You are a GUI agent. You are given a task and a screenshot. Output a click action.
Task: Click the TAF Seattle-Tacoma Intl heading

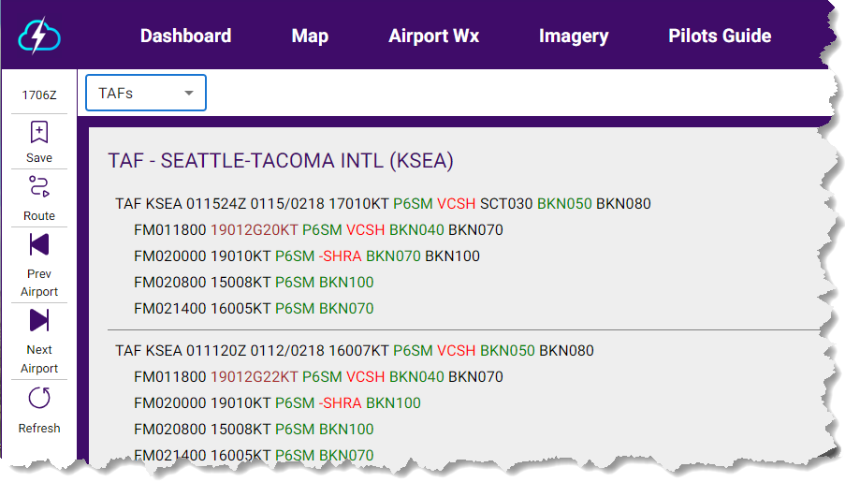[x=281, y=161]
